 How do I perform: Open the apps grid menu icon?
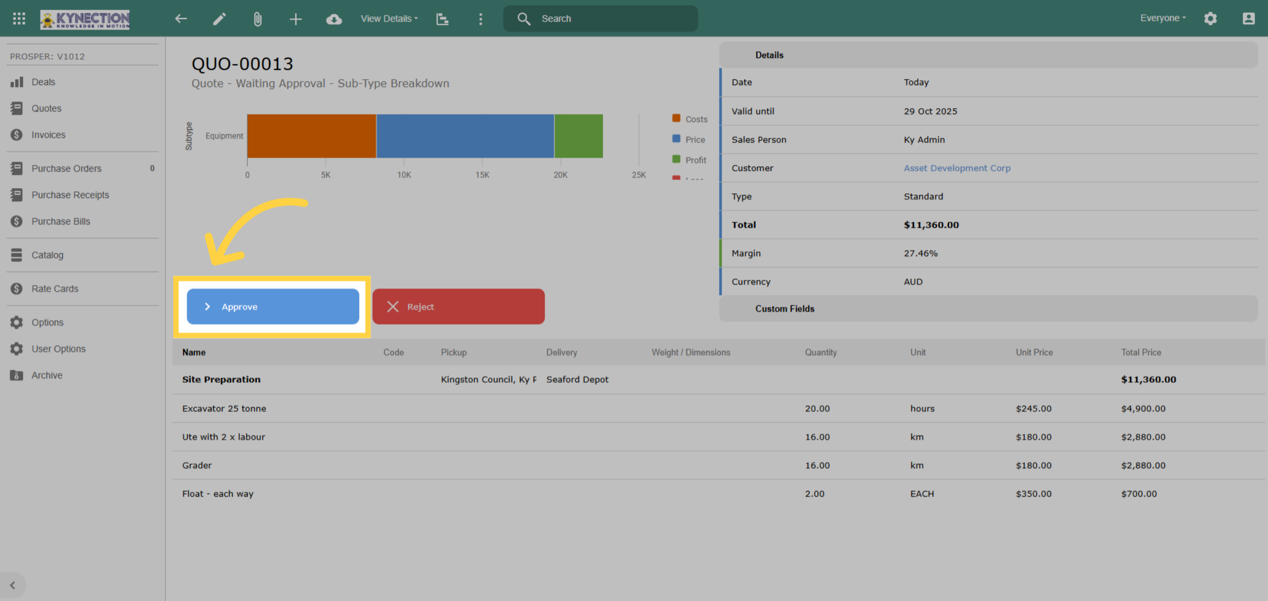coord(19,18)
